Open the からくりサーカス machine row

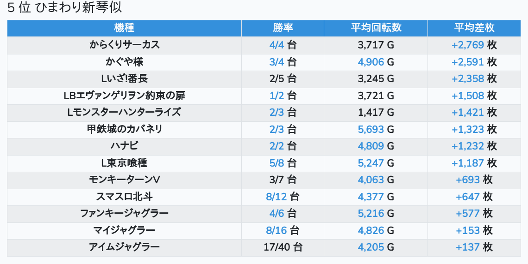pos(124,45)
